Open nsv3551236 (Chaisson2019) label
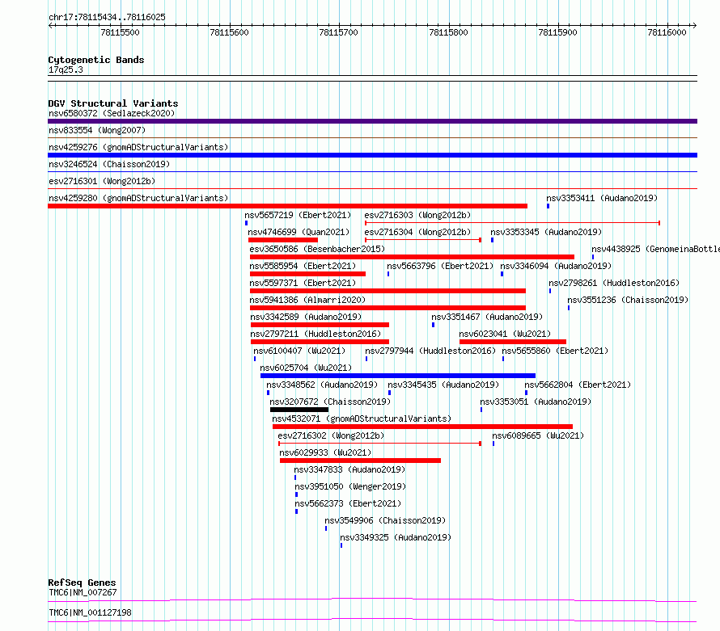 pyautogui.click(x=628, y=300)
